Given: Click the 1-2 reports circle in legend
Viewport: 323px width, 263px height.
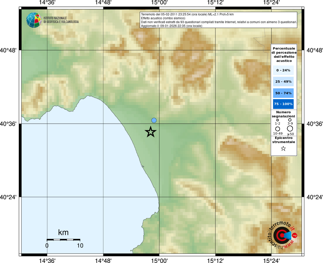Looking at the screenshot, I should (x=277, y=120).
